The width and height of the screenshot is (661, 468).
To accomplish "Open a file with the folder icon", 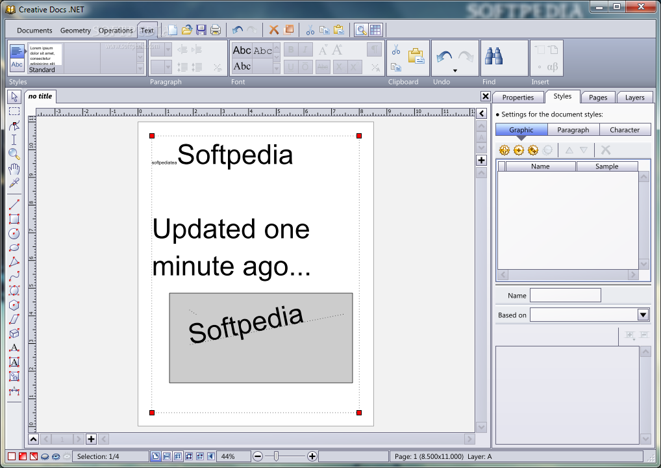I will pyautogui.click(x=187, y=29).
